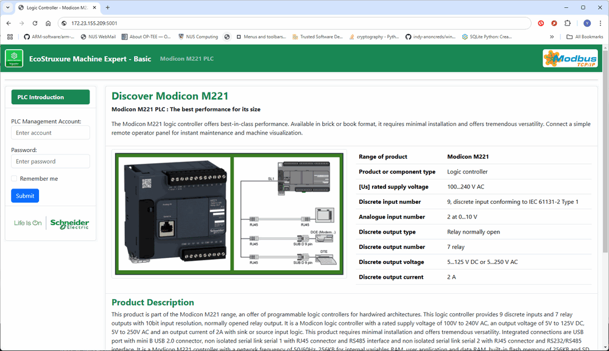Click the Discover Modicon M221 heading
This screenshot has height=351, width=609.
[170, 96]
